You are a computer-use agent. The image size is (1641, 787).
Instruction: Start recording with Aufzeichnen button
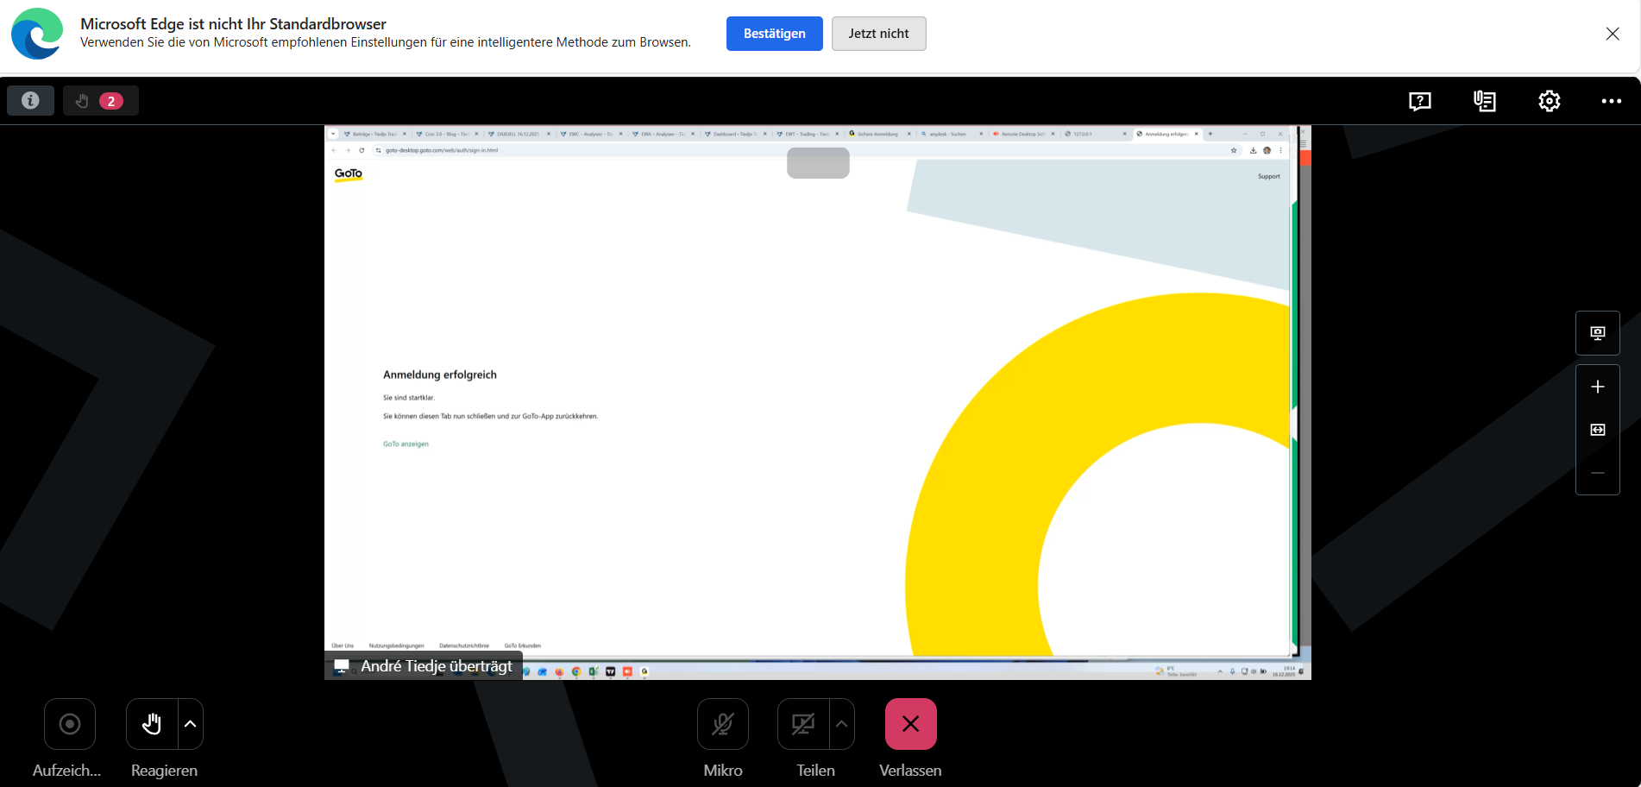[70, 724]
